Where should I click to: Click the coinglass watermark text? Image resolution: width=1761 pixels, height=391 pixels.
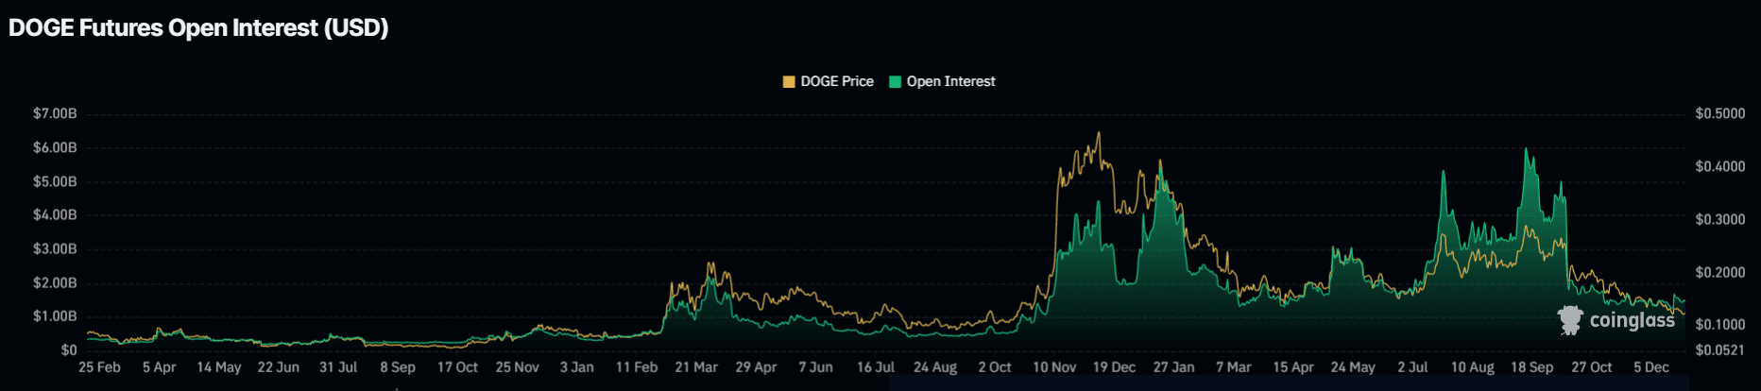tap(1632, 320)
